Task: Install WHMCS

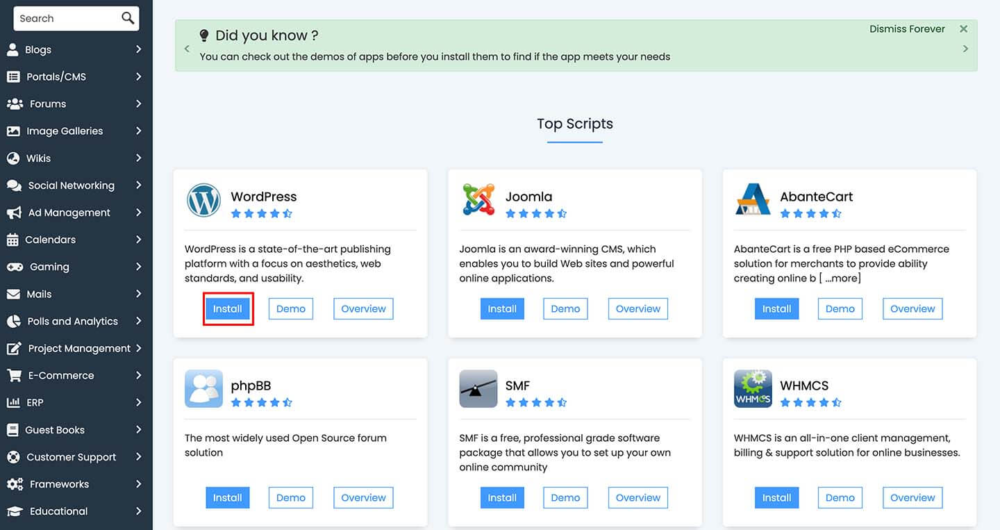Action: click(x=776, y=497)
